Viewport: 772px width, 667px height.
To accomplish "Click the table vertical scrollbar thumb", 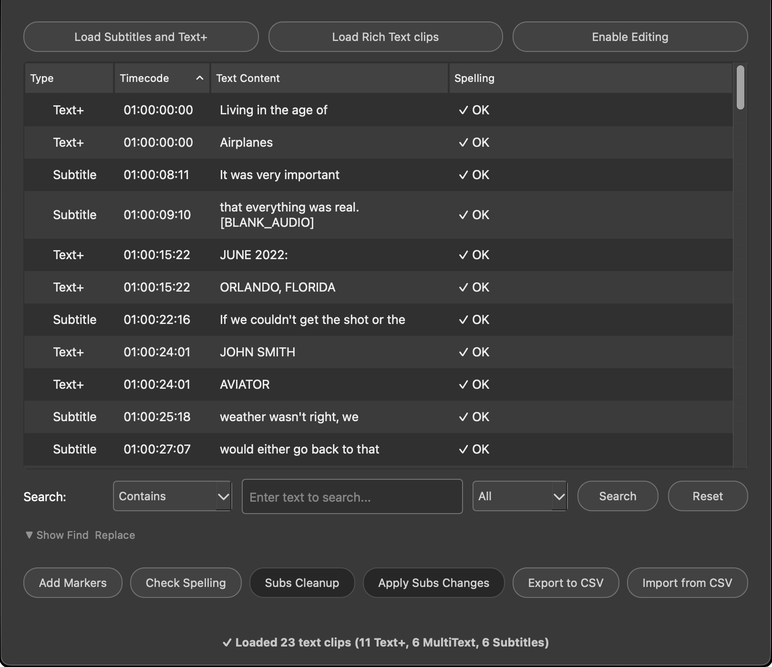I will point(740,88).
